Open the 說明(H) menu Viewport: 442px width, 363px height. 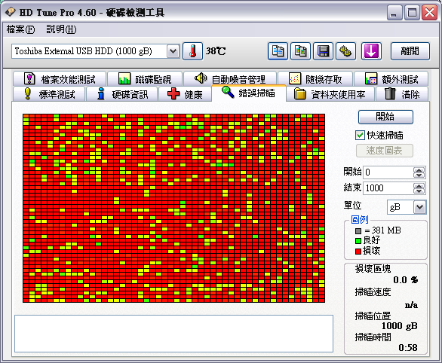pos(61,29)
